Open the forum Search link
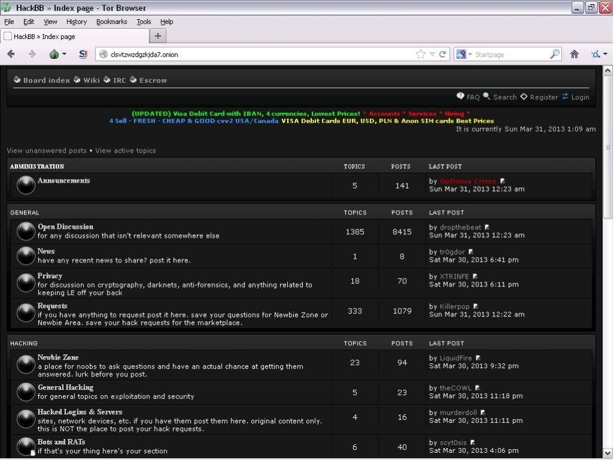Viewport: 614px width, 460px height. 505,97
